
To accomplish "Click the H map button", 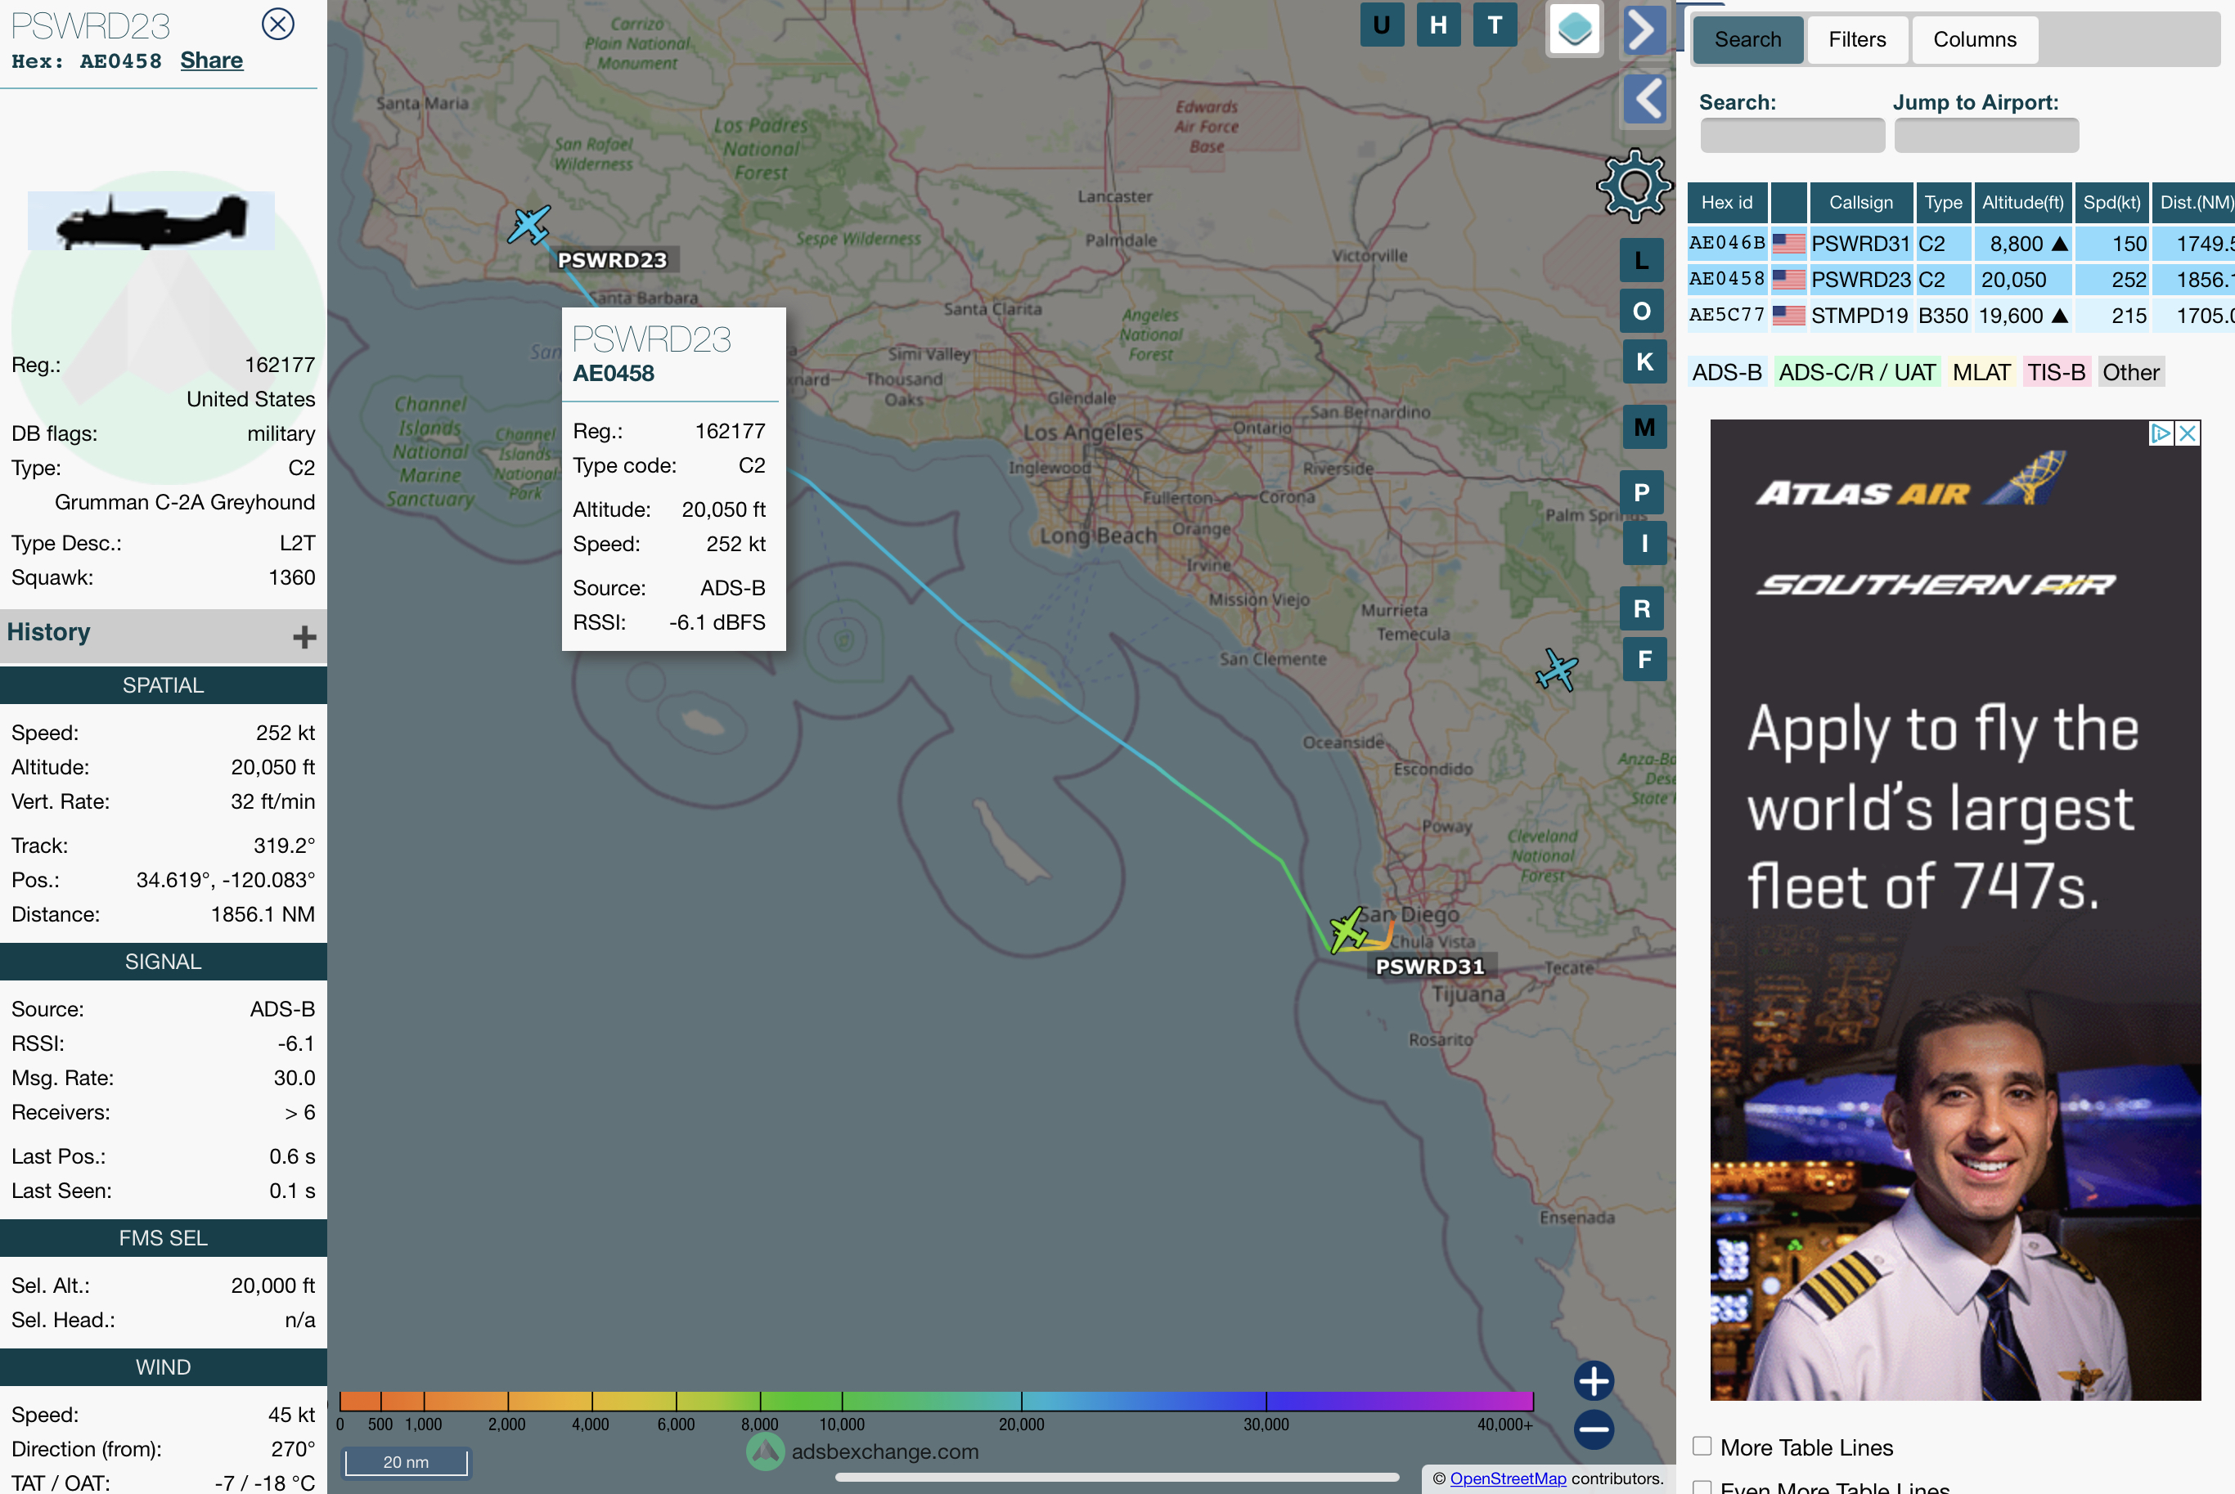I will pos(1438,25).
